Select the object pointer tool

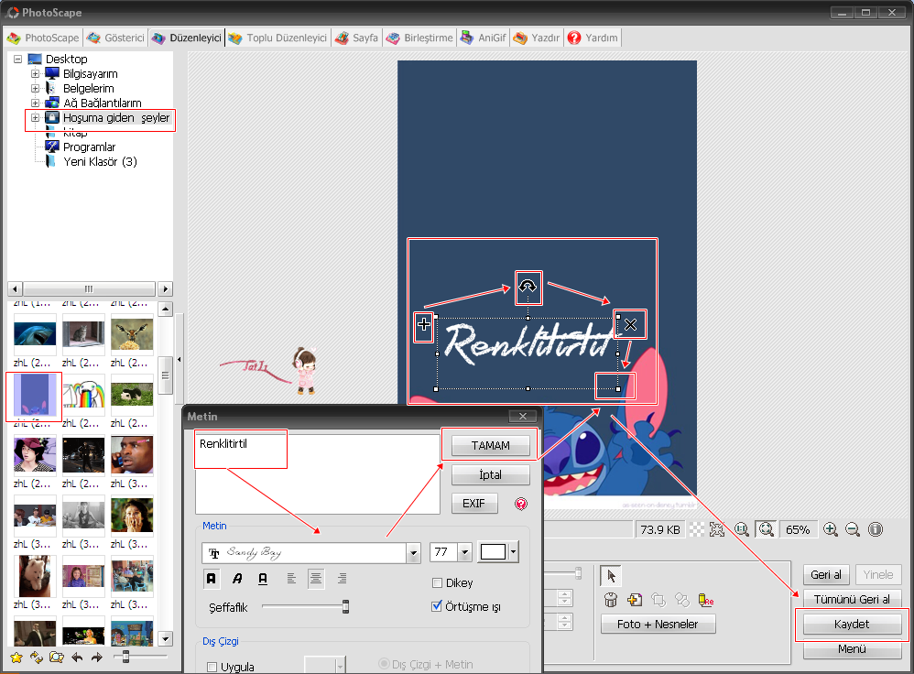click(611, 576)
